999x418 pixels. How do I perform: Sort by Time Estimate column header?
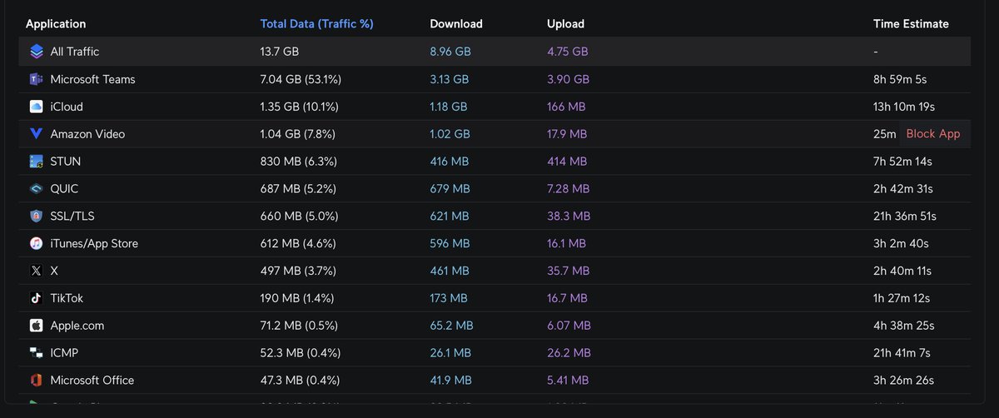pyautogui.click(x=911, y=24)
